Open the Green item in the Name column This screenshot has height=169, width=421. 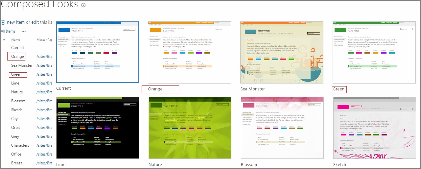point(16,74)
